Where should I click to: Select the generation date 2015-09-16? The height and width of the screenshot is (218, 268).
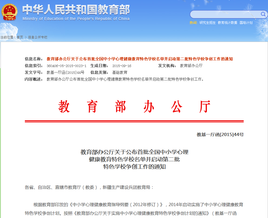122,66
